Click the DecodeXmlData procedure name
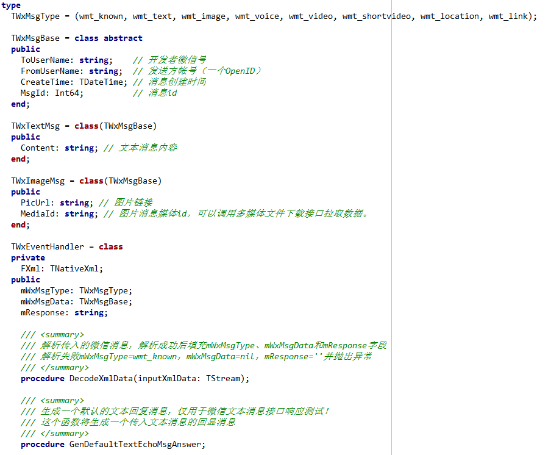This screenshot has width=551, height=455. click(101, 378)
